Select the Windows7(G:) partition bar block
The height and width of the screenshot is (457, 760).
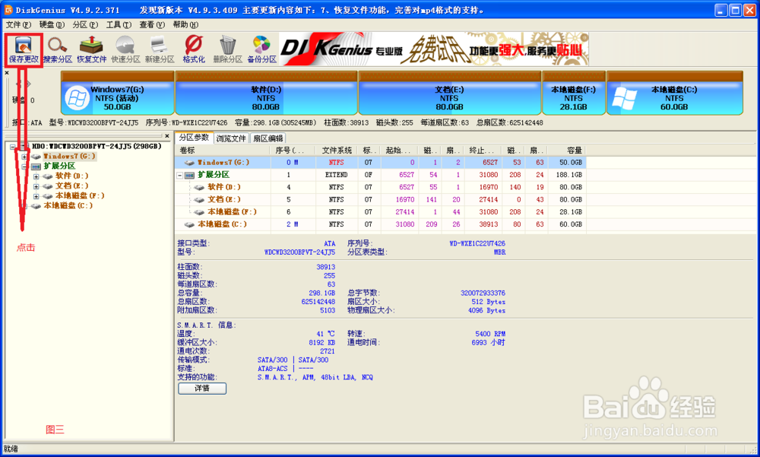coord(118,93)
